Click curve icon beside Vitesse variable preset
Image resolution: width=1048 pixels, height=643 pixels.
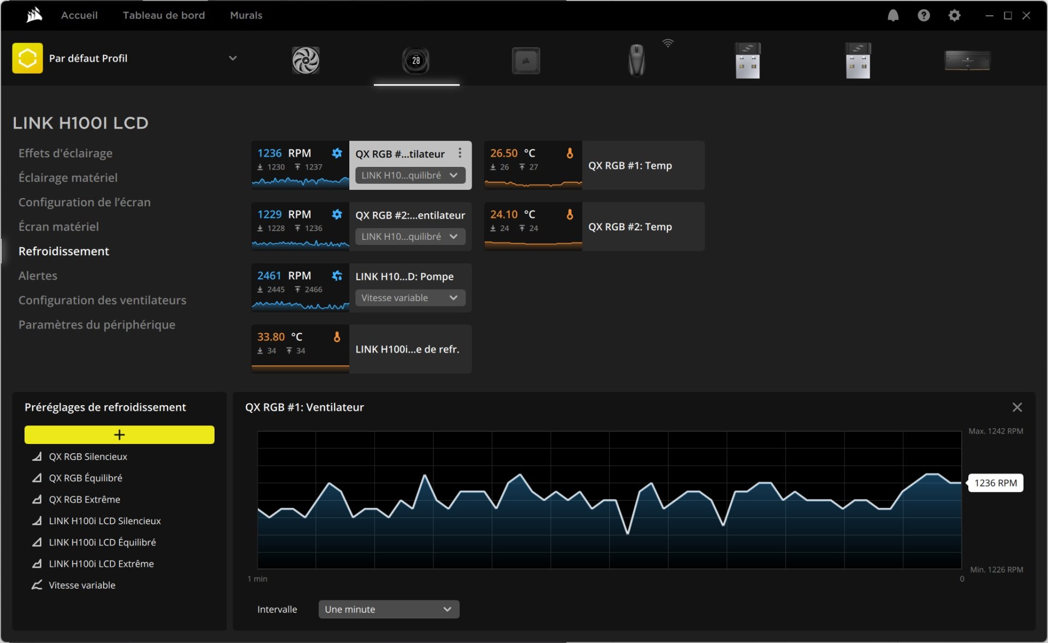pos(37,585)
